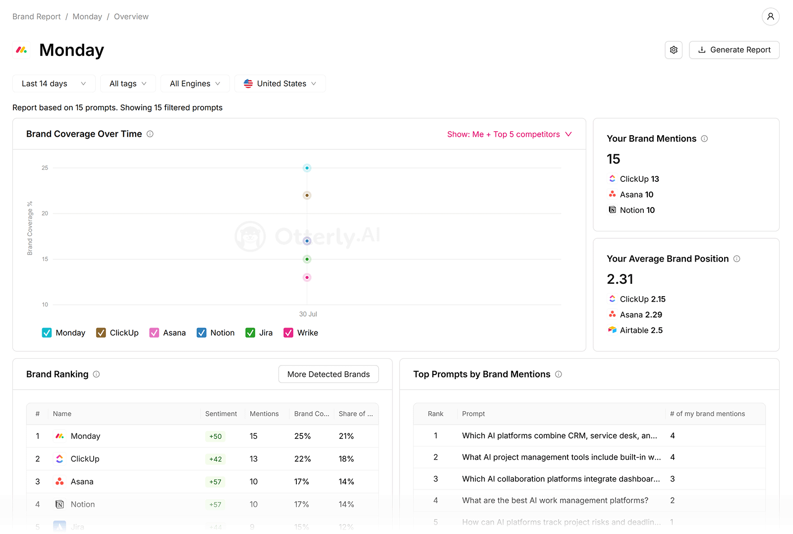The height and width of the screenshot is (534, 793).
Task: Toggle Wrike series checkbox in chart legend
Action: coord(288,333)
